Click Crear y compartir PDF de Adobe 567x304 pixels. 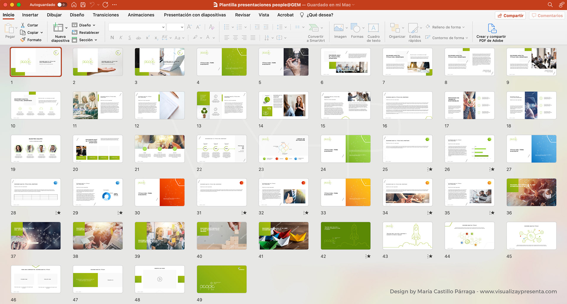tap(491, 33)
